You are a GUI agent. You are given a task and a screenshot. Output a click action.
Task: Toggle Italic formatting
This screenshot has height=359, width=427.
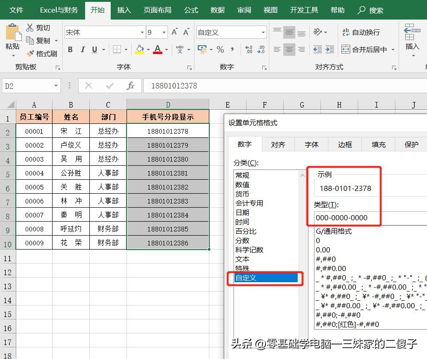[82, 49]
